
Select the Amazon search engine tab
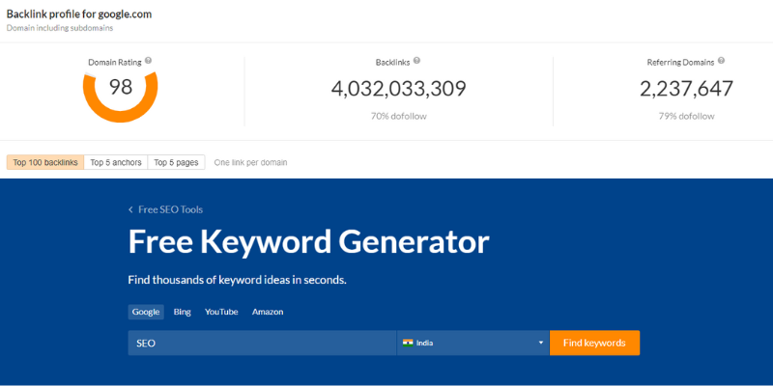tap(268, 312)
